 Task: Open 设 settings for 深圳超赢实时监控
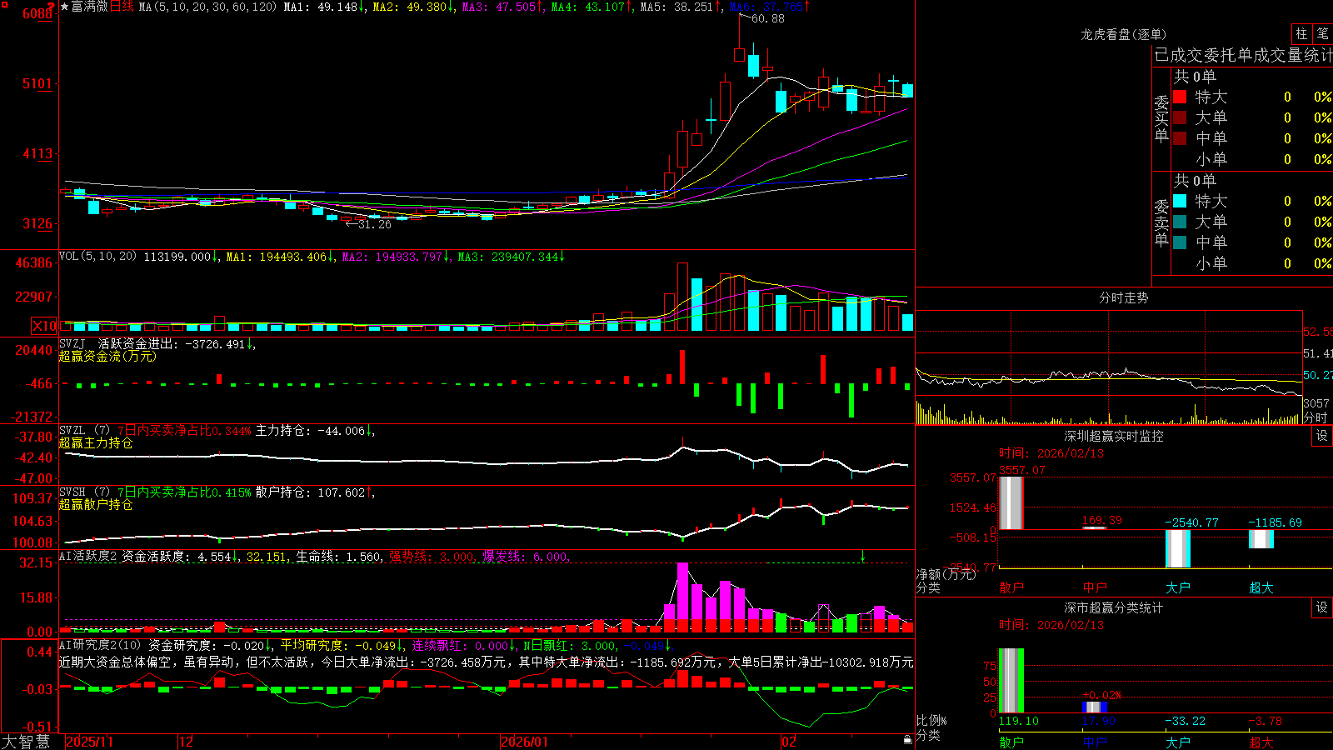(x=1322, y=436)
